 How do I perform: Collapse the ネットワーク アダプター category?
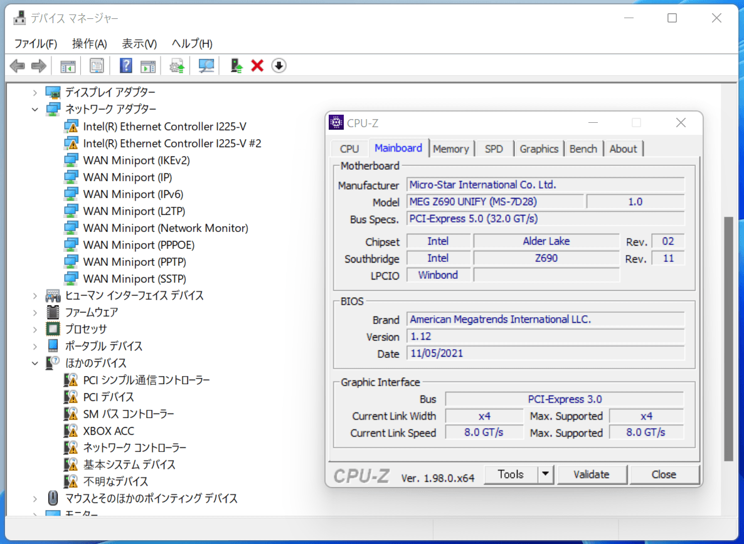click(x=35, y=110)
